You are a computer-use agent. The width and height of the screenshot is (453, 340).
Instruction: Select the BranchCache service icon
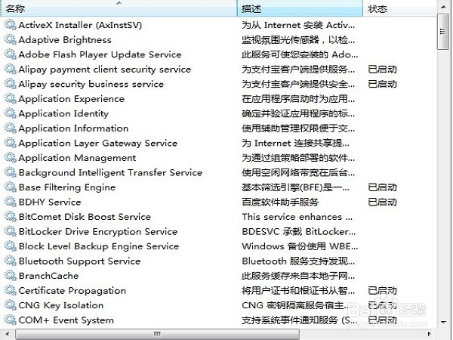(x=10, y=276)
